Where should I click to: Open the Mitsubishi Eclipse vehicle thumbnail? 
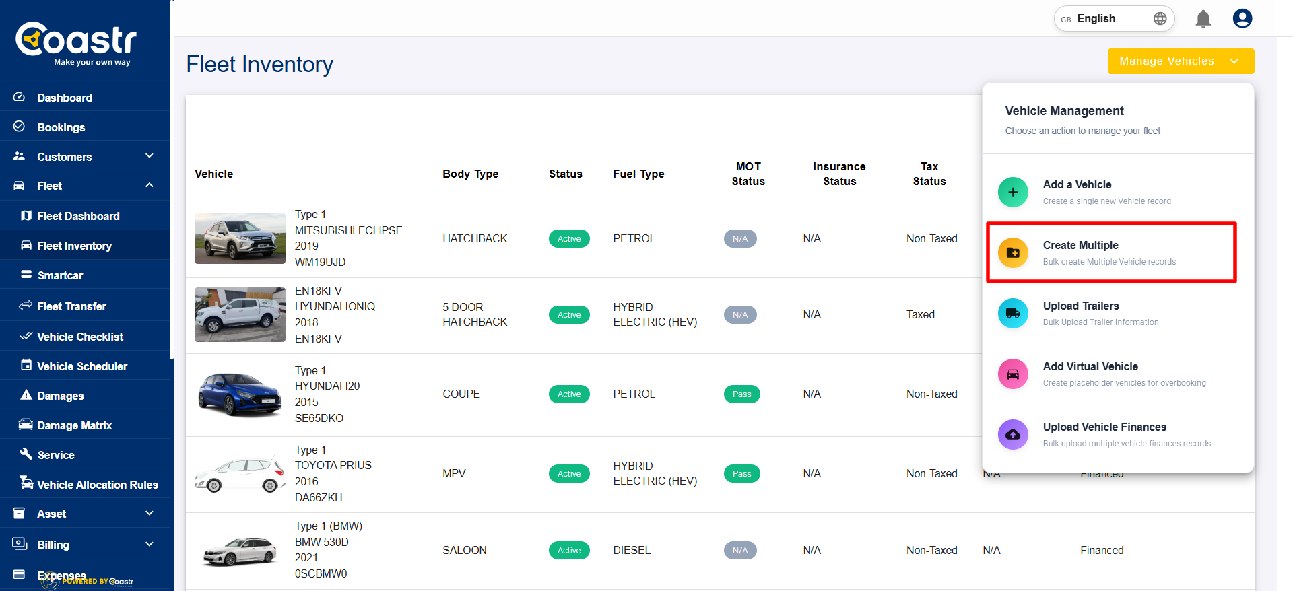240,238
